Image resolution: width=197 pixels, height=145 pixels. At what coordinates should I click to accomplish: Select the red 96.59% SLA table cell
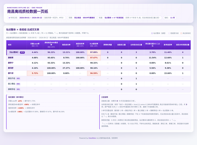[x=94, y=73]
